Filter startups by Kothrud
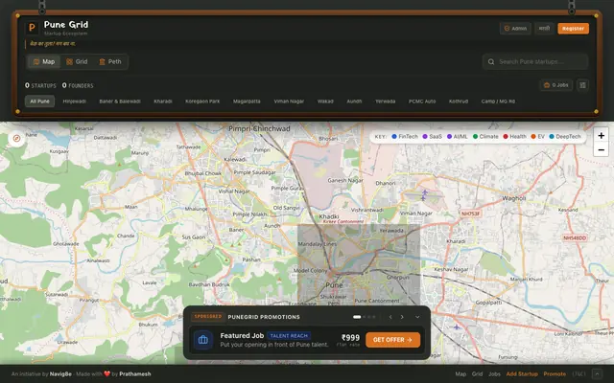614x383 pixels. pos(459,101)
